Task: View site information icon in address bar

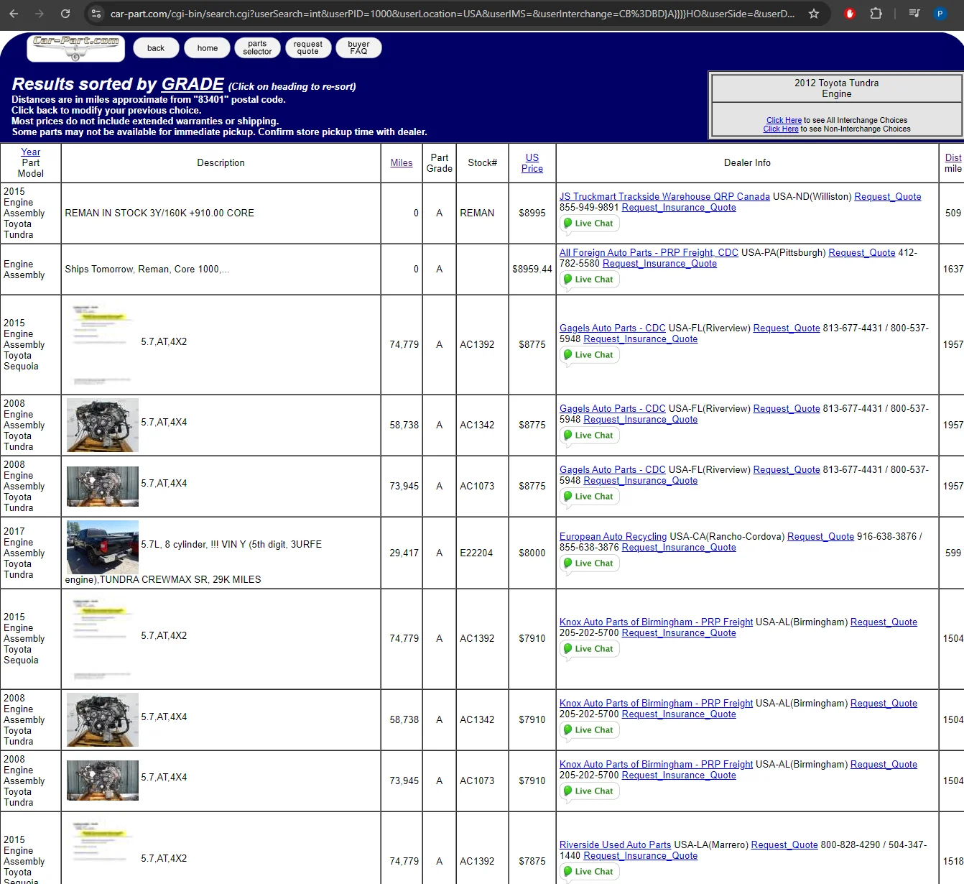Action: coord(96,14)
